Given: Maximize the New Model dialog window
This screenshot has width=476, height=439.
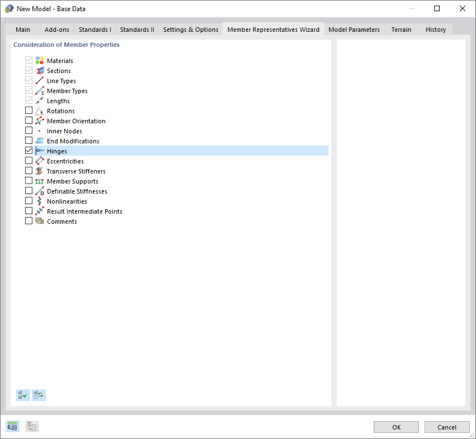Looking at the screenshot, I should (437, 8).
